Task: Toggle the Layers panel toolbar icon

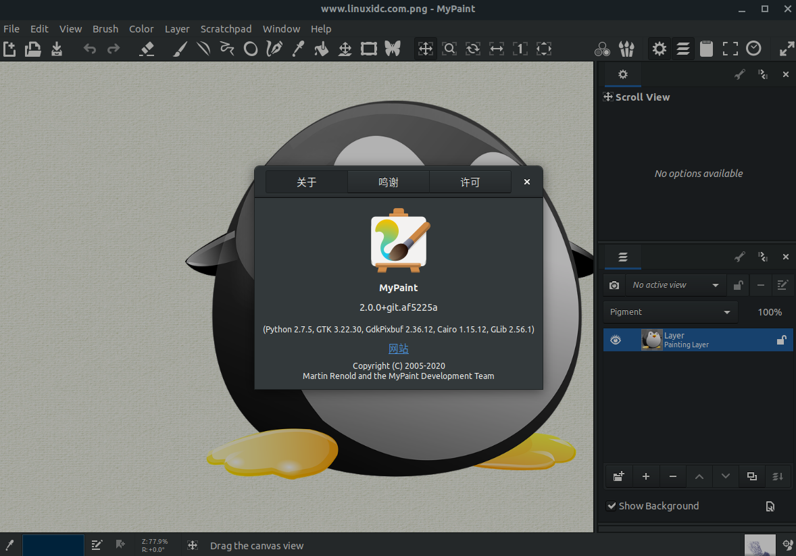Action: click(682, 49)
